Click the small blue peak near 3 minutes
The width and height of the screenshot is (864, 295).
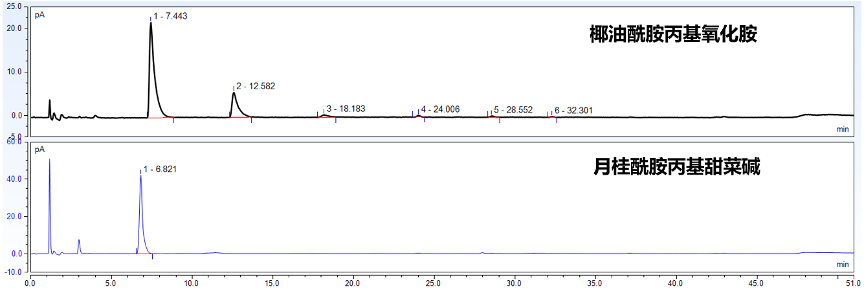pyautogui.click(x=79, y=241)
